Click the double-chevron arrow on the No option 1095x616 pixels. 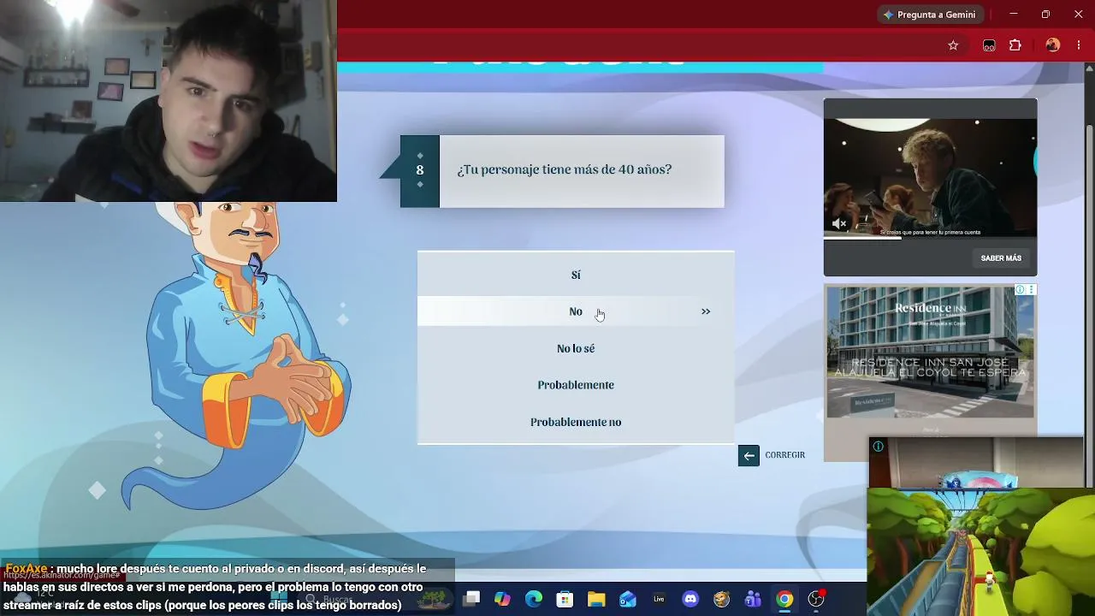coord(706,311)
